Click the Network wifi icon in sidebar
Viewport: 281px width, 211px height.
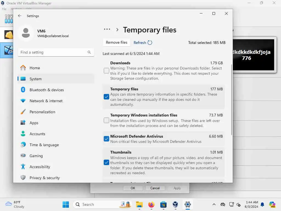pyautogui.click(x=23, y=101)
